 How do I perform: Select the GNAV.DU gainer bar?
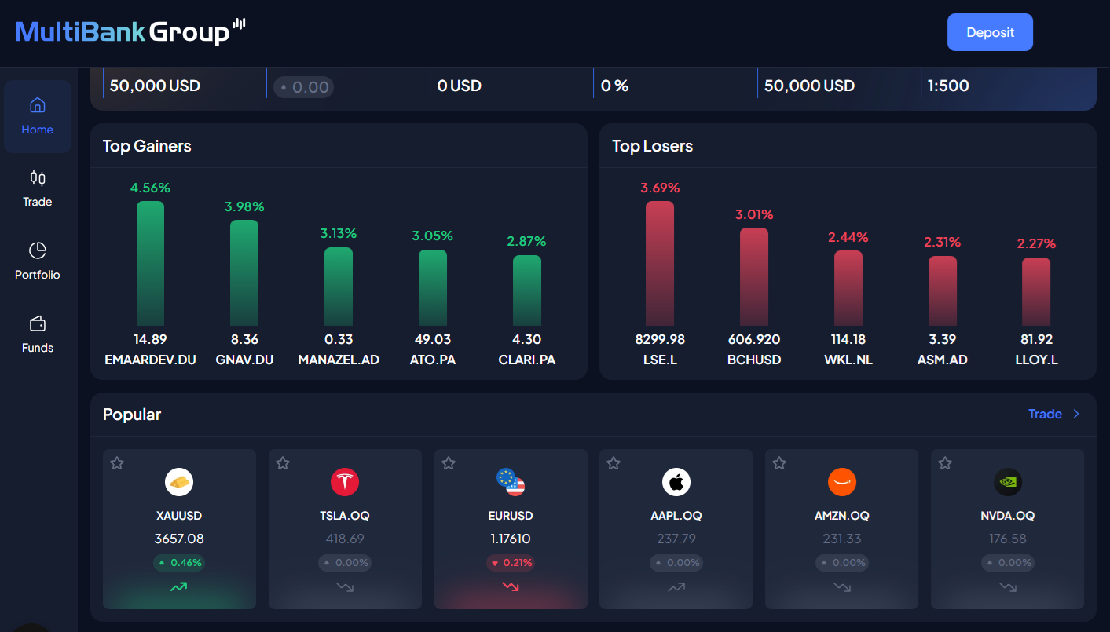click(244, 272)
